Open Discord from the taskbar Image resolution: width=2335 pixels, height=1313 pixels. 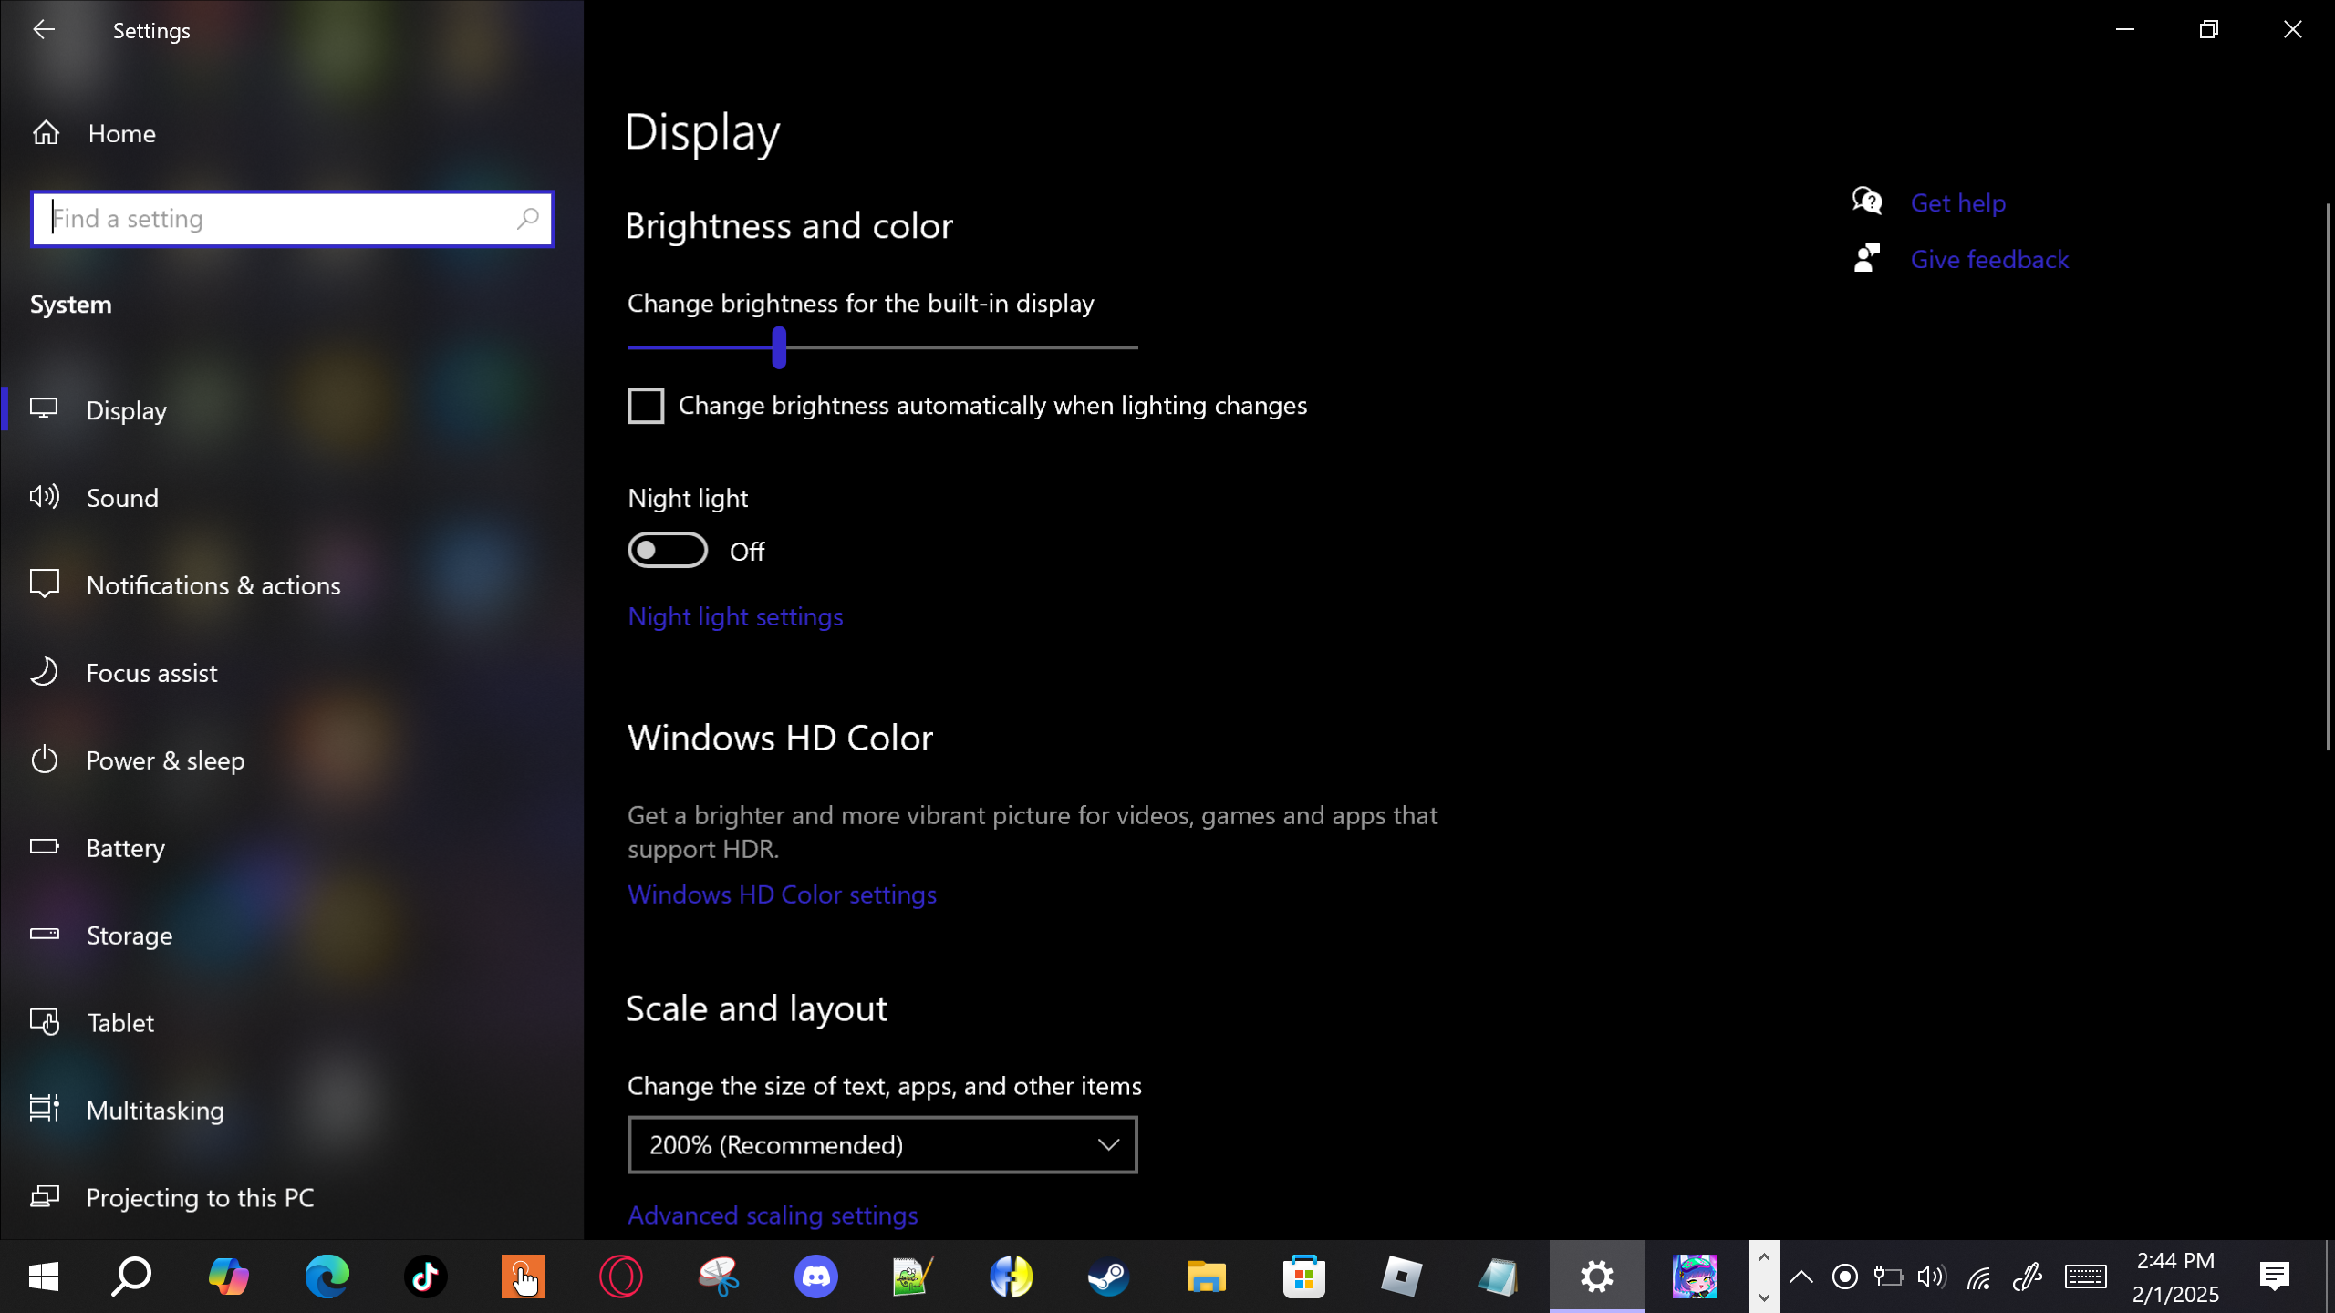pos(815,1277)
